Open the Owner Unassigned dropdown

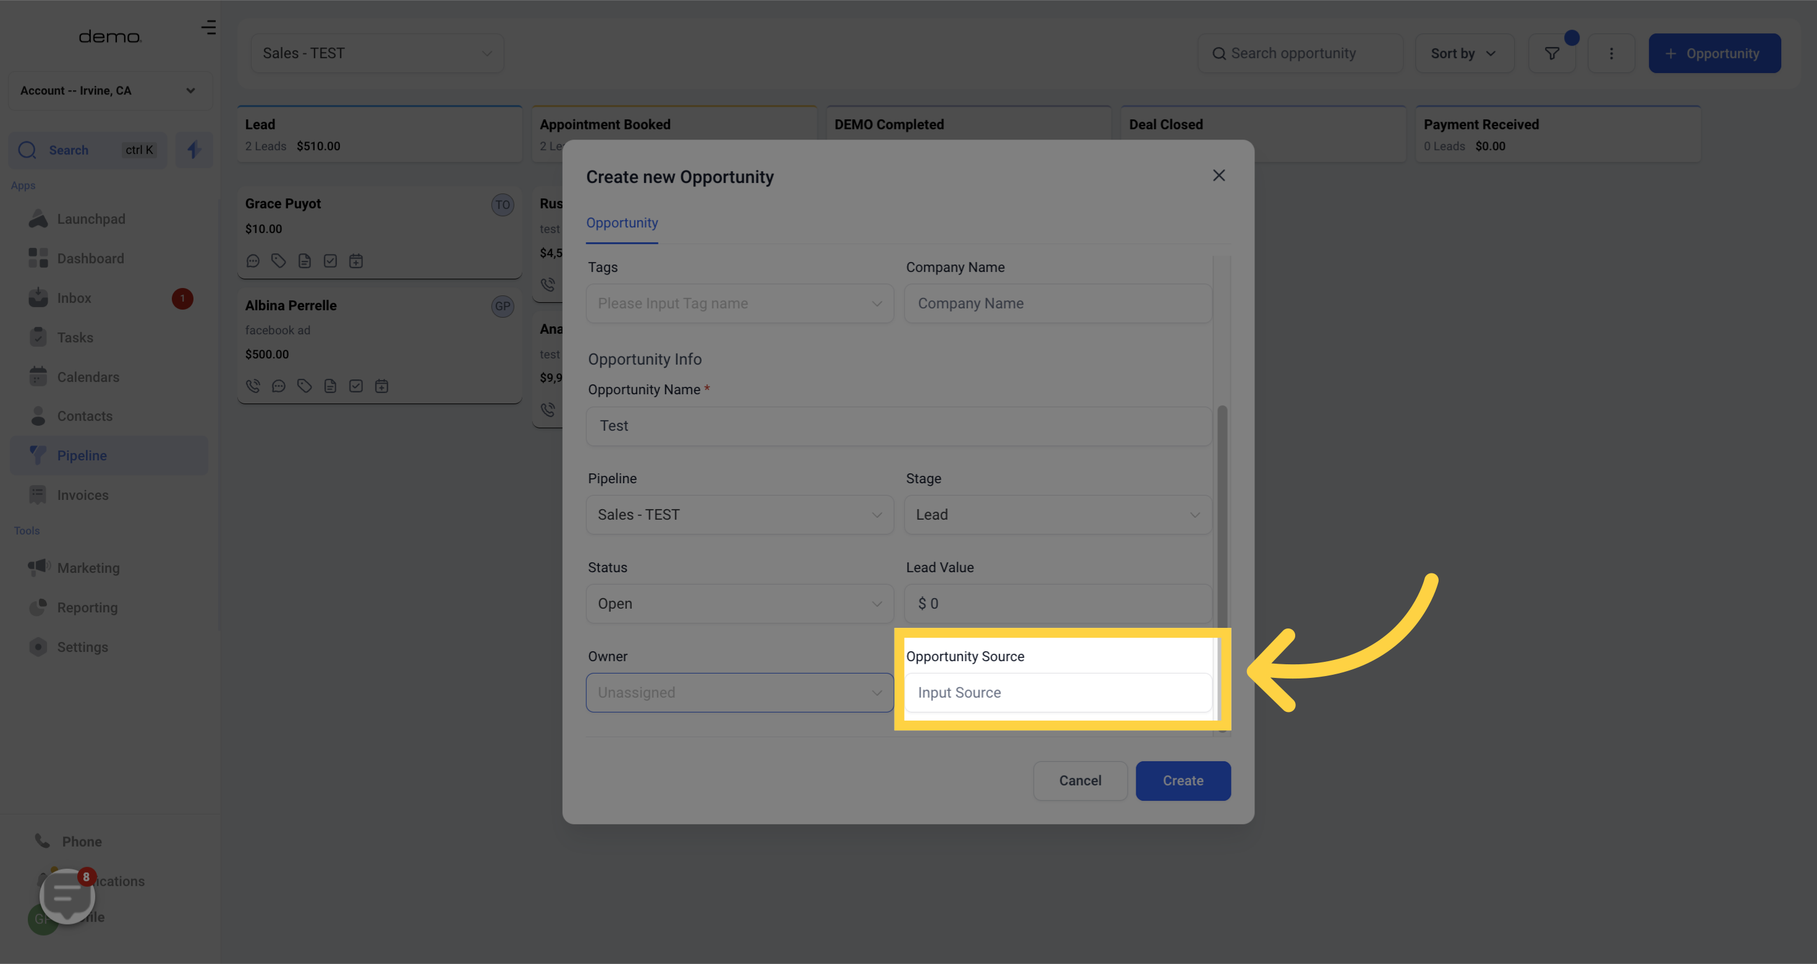tap(739, 693)
